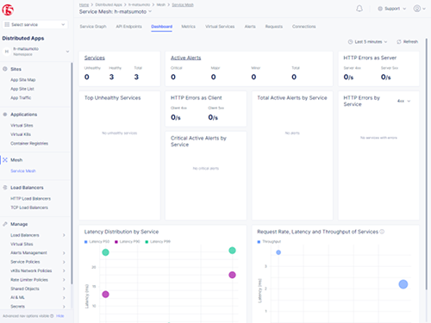This screenshot has width=431, height=323.
Task: Open the Active Alerts link
Action: (x=185, y=58)
